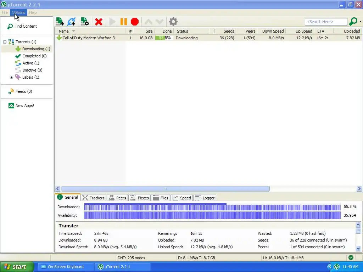Open Feeds (0) in the sidebar
Viewport: 363px width, 272px height.
(20, 91)
